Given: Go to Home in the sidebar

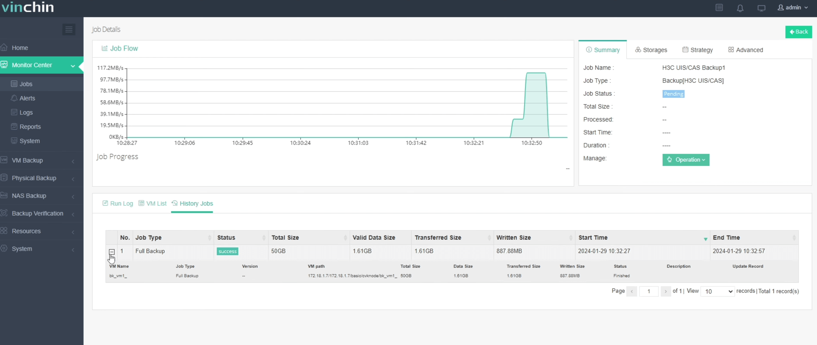Looking at the screenshot, I should click(41, 48).
